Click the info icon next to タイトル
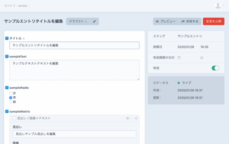Image resolution: width=229 pixels, height=144 pixels. [x=7, y=38]
